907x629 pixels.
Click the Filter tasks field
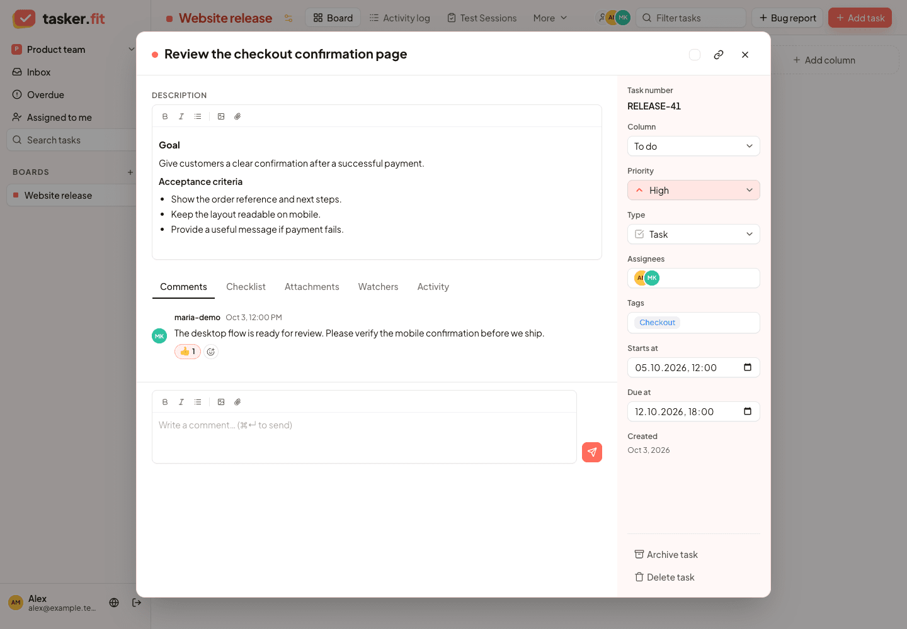(691, 18)
